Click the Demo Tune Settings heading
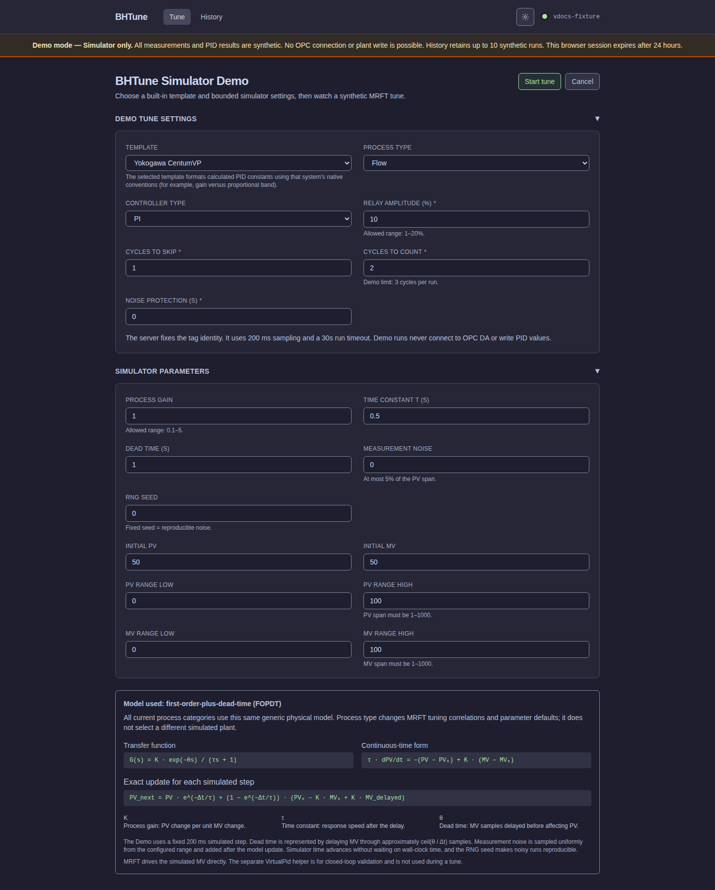 (156, 119)
